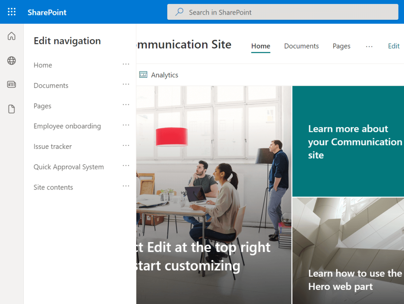Screen dimensions: 404x304
Task: Open ellipsis menu for Pages link
Action: 126,105
